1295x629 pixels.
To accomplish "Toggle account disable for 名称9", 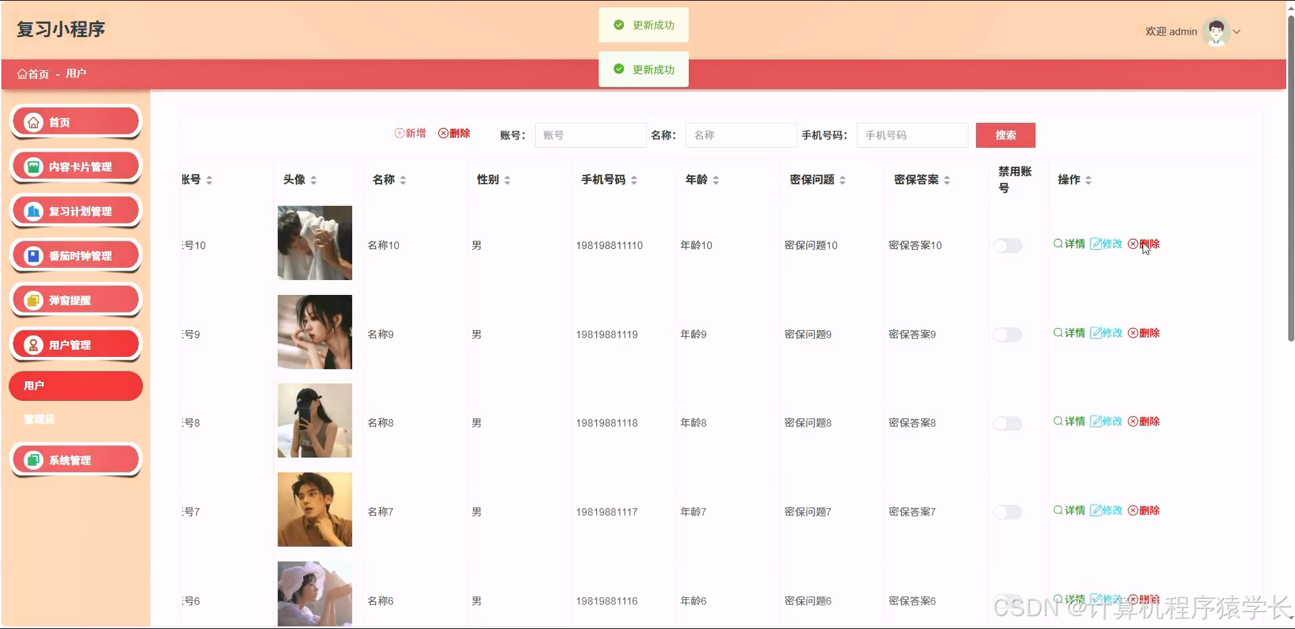I will pos(1007,334).
